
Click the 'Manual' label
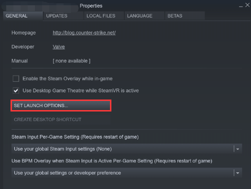(x=20, y=61)
